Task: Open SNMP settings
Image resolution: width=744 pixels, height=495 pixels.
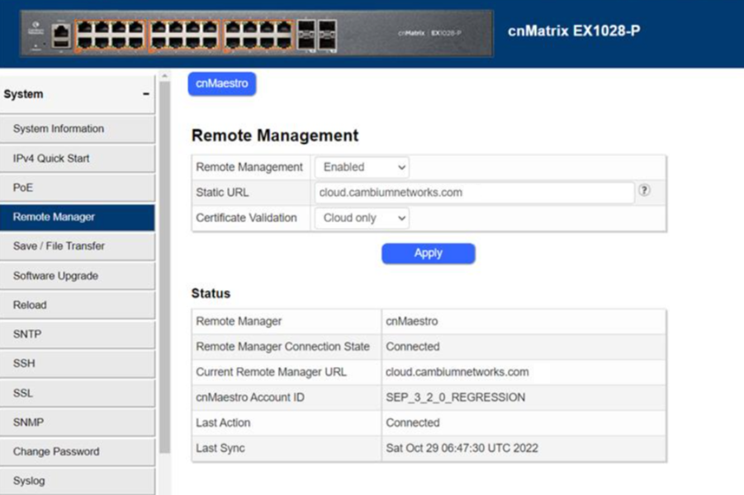Action: pos(78,422)
